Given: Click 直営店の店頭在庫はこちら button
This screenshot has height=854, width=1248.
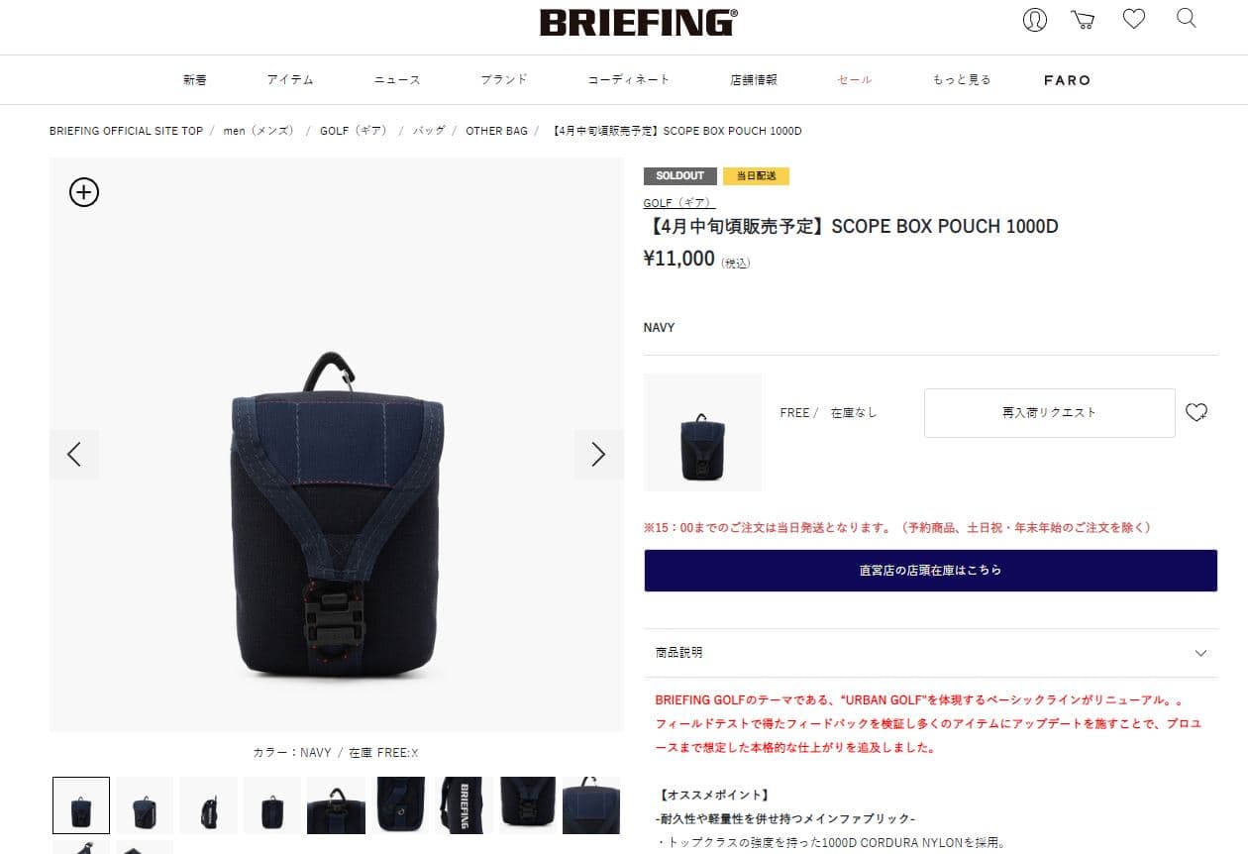Looking at the screenshot, I should [x=930, y=571].
